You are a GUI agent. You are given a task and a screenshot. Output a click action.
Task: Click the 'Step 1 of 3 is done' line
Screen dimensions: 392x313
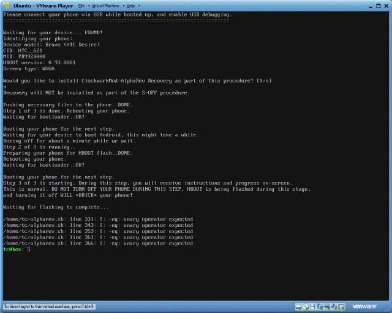click(66, 111)
